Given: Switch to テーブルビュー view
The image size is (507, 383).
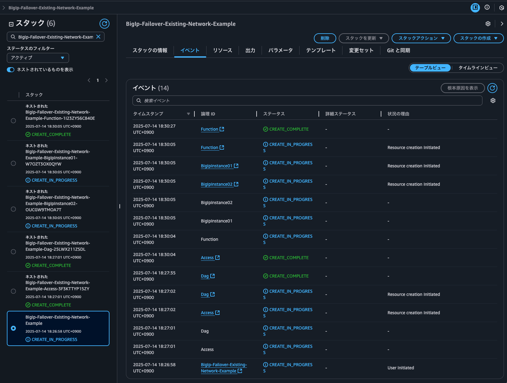Looking at the screenshot, I should coord(430,68).
